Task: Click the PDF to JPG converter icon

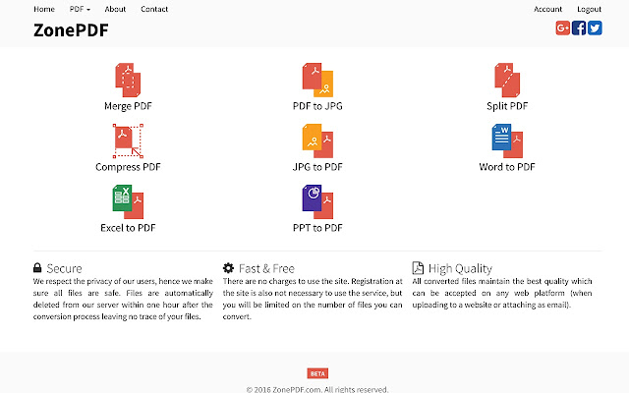Action: pyautogui.click(x=317, y=80)
